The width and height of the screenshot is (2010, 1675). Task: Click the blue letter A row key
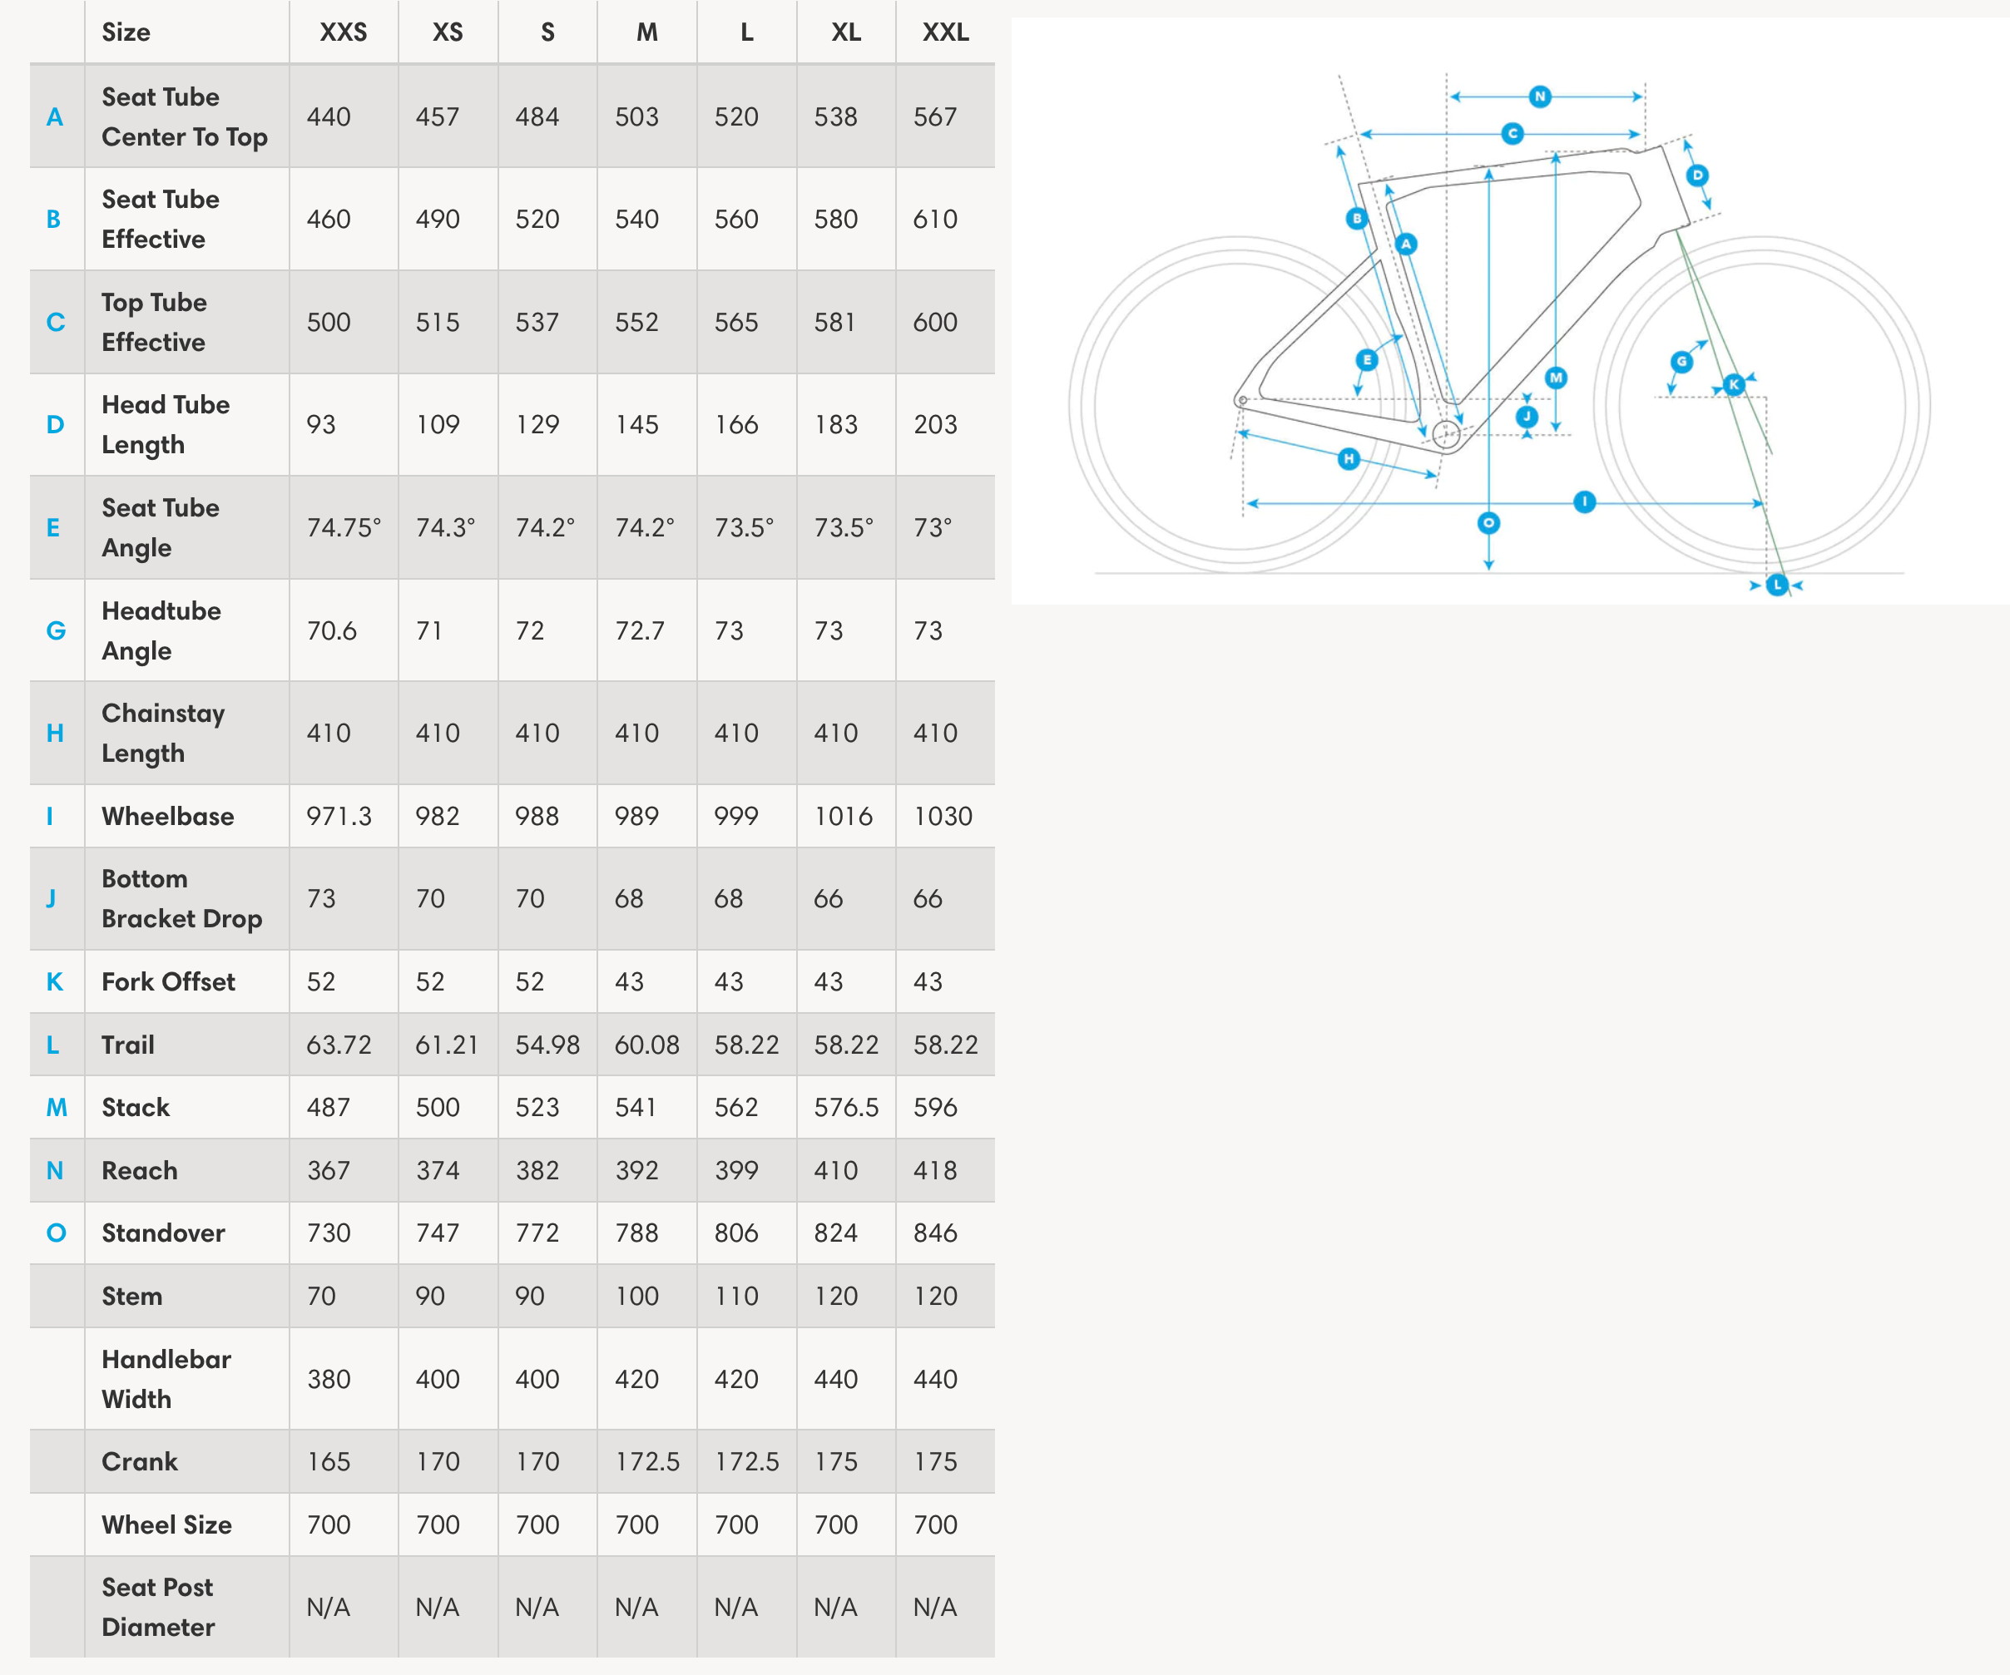click(55, 116)
